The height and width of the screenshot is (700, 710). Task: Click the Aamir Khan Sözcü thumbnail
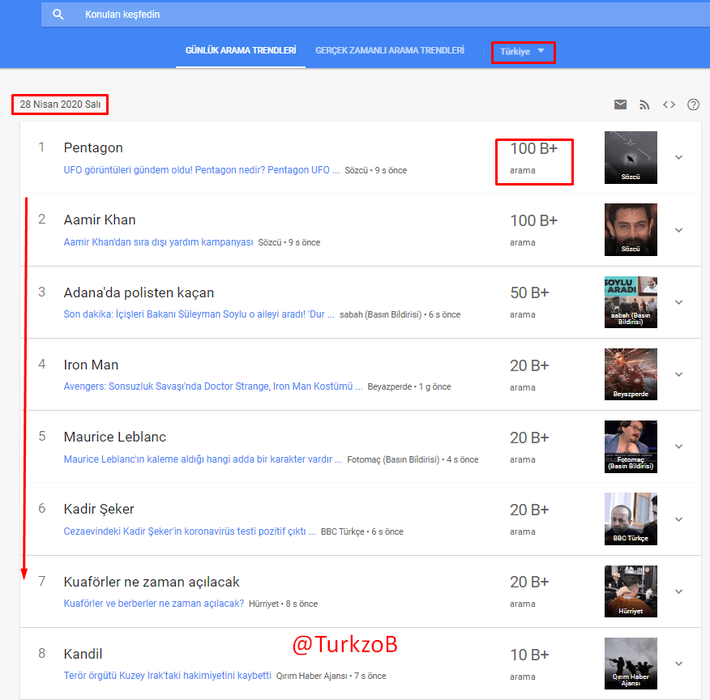point(631,230)
